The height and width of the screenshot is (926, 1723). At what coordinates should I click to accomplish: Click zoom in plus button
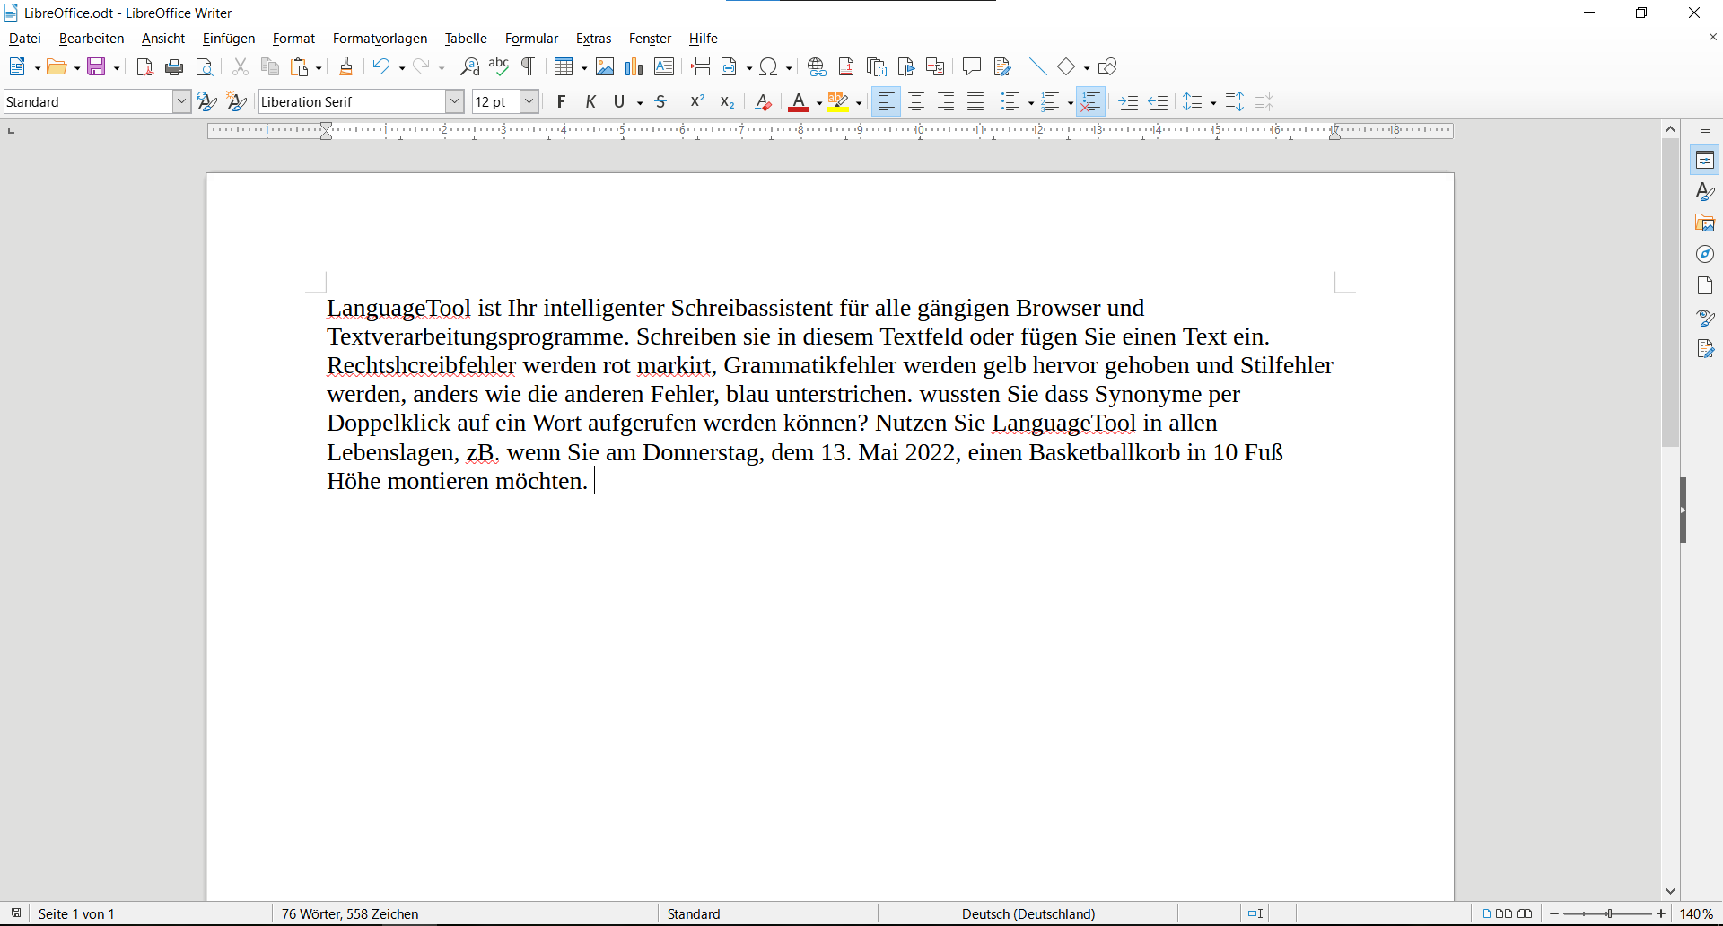(1661, 913)
